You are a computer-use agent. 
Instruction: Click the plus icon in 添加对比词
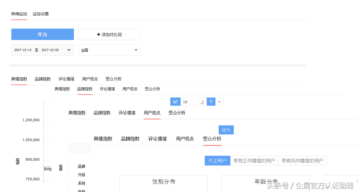tap(98, 34)
